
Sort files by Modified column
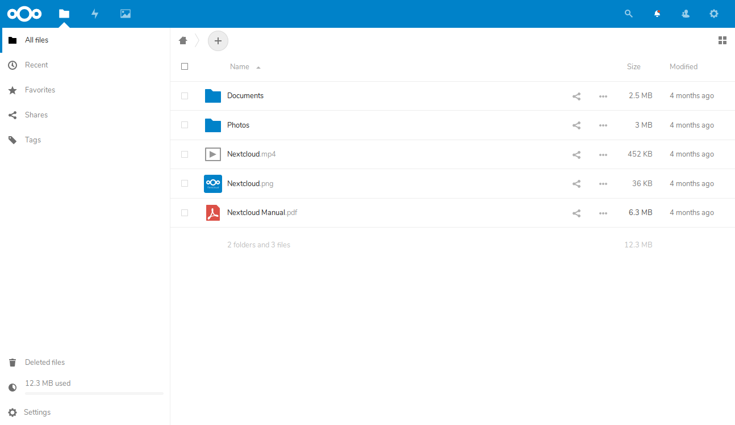(x=683, y=66)
